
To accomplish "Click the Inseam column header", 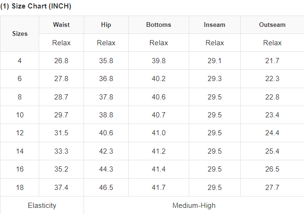I will click(x=215, y=25).
